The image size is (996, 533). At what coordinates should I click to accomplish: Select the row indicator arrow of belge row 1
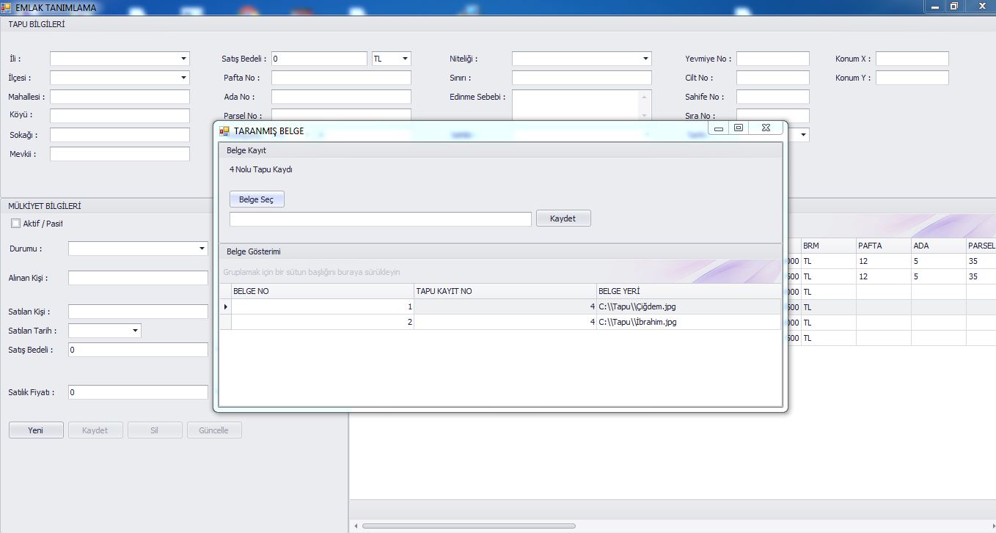coord(225,306)
